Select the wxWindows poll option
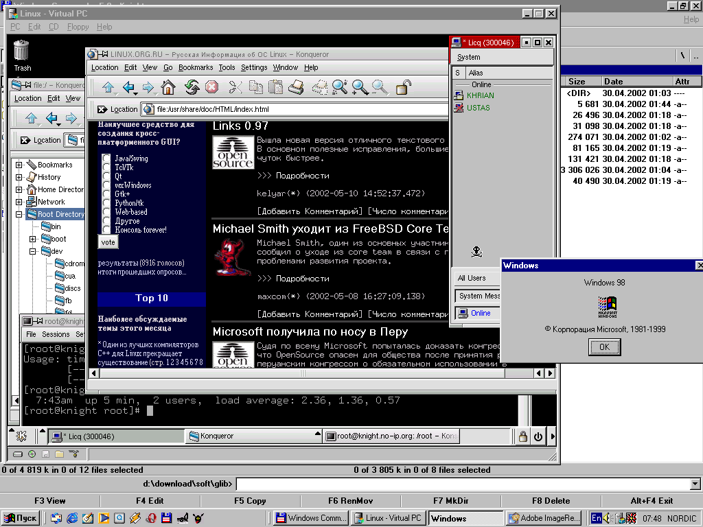 [106, 185]
